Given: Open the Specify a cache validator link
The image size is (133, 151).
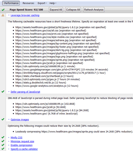Looking at the screenshot, I should coord(24,149).
